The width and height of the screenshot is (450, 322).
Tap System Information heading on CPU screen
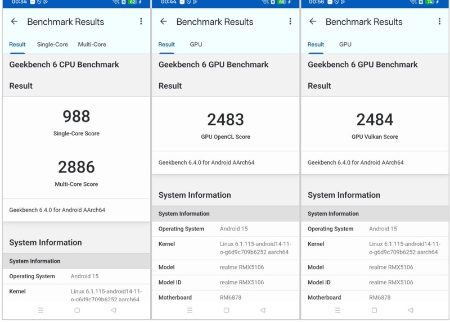pos(46,243)
